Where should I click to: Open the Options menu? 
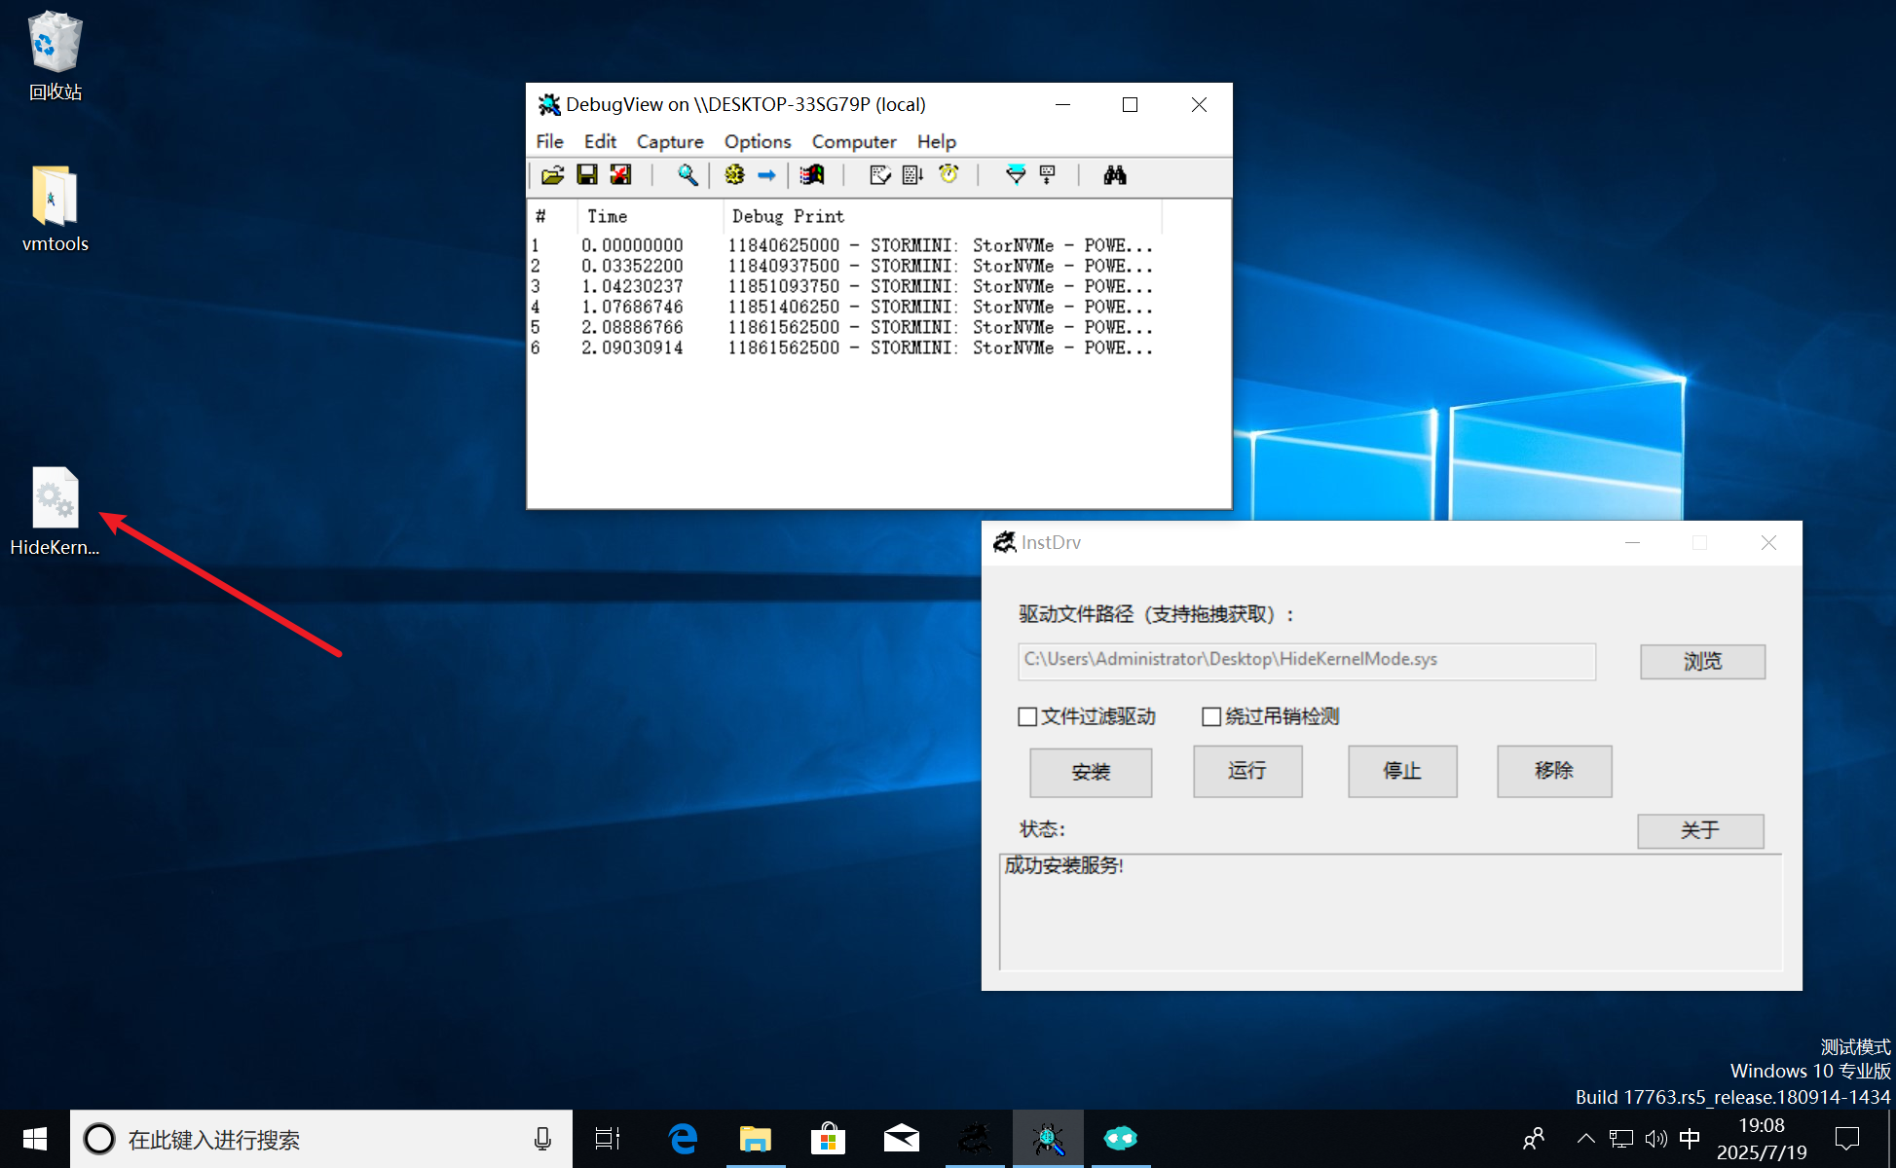[757, 142]
